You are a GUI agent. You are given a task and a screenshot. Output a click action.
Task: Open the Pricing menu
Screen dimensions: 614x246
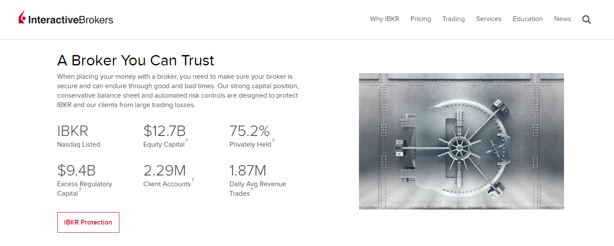(421, 19)
